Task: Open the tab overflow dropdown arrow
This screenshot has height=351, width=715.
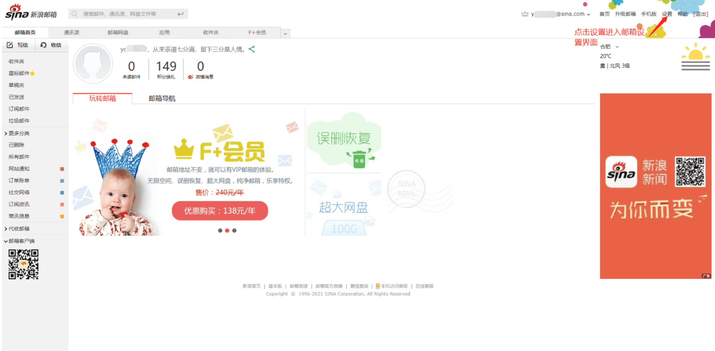Action: click(285, 33)
